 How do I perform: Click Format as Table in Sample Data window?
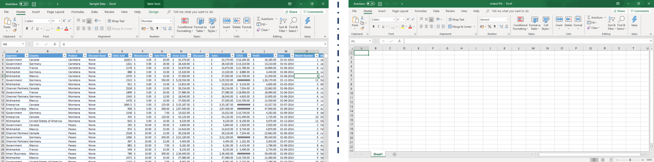click(200, 25)
